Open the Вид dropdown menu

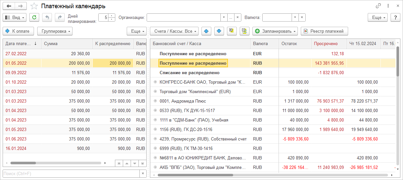coord(14,17)
